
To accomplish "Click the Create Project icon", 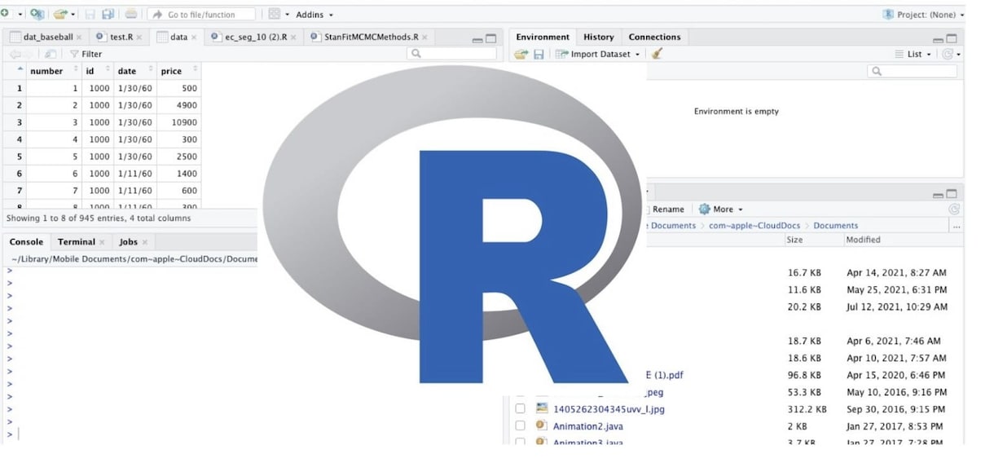I will [x=37, y=14].
